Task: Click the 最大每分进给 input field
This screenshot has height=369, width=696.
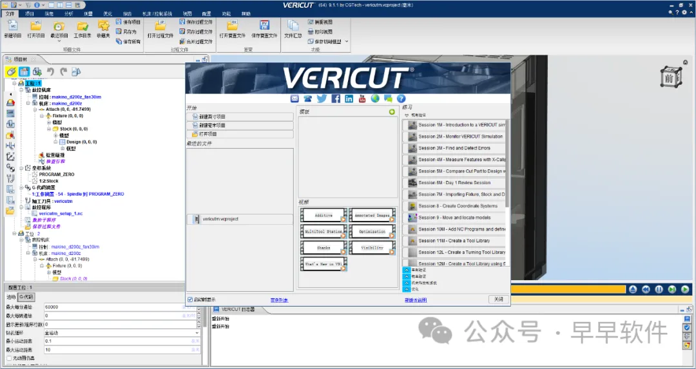Action: click(122, 307)
